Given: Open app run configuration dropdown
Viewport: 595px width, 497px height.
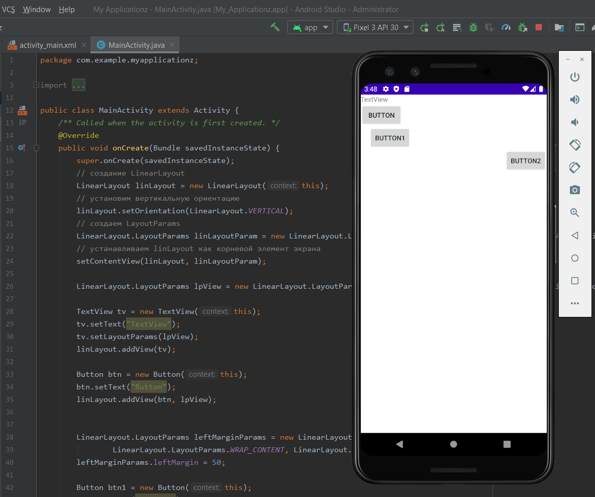Looking at the screenshot, I should click(x=310, y=27).
